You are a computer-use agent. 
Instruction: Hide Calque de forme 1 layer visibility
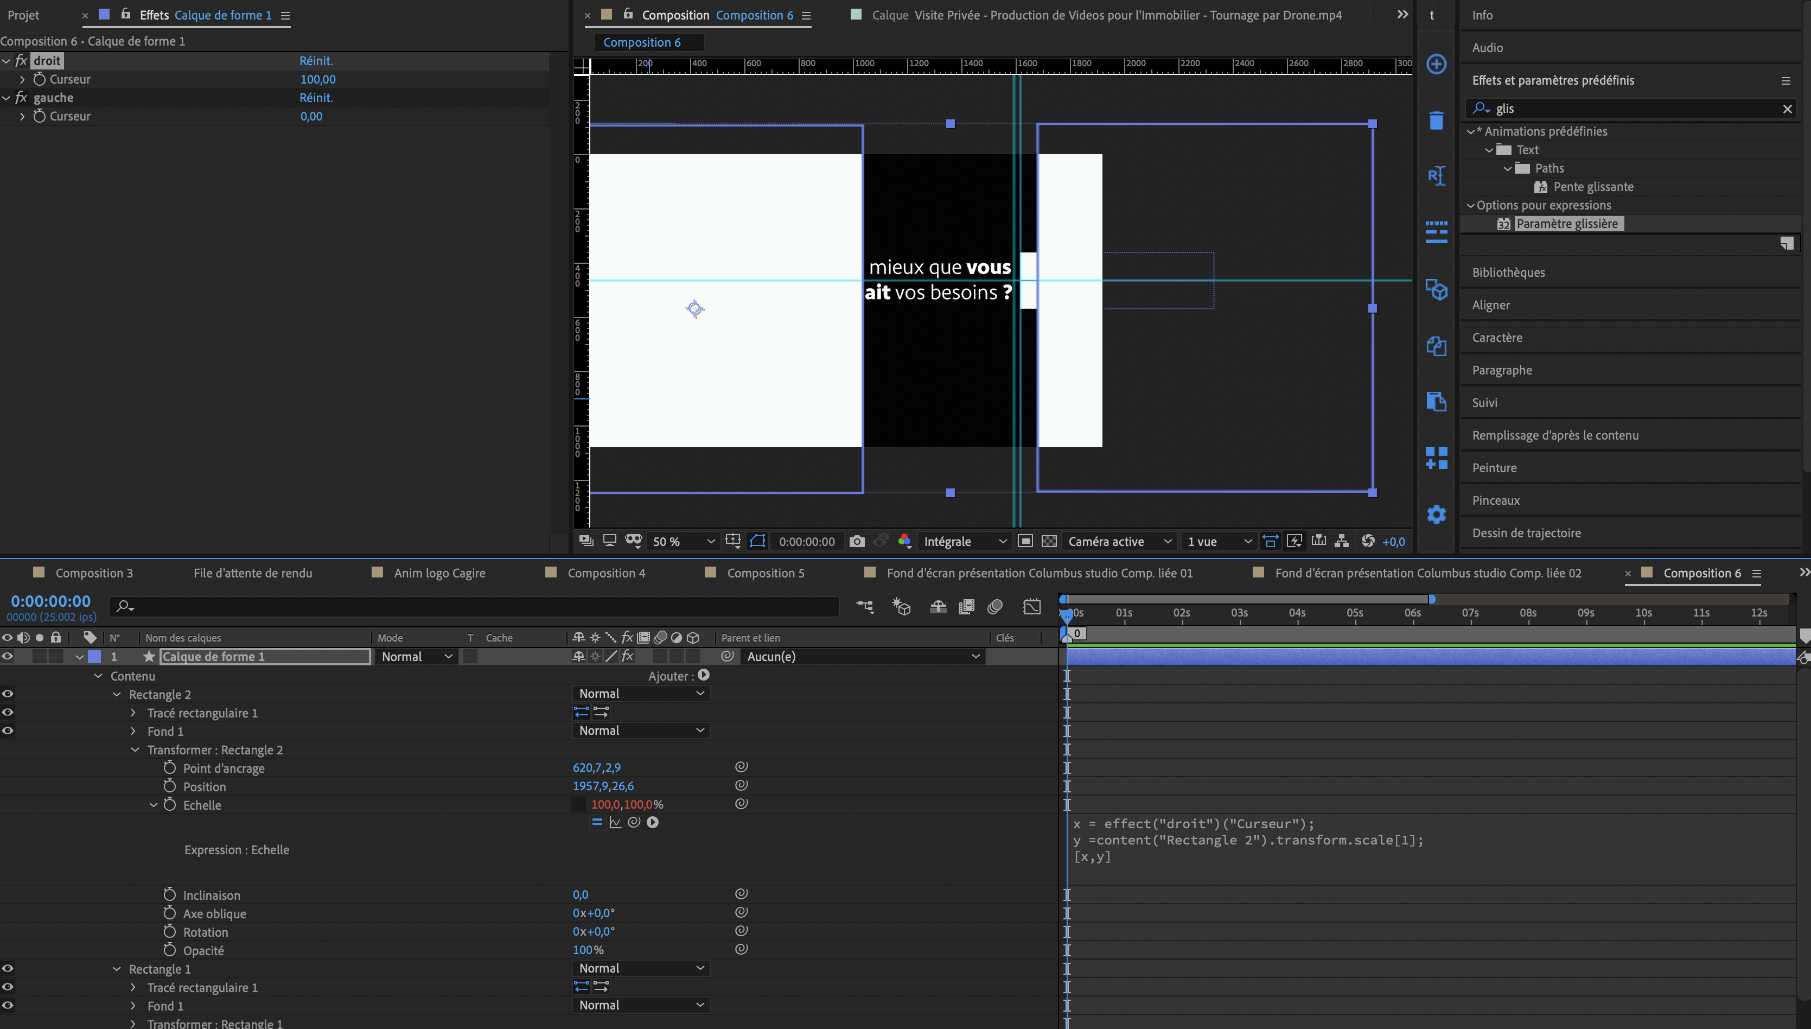coord(8,657)
